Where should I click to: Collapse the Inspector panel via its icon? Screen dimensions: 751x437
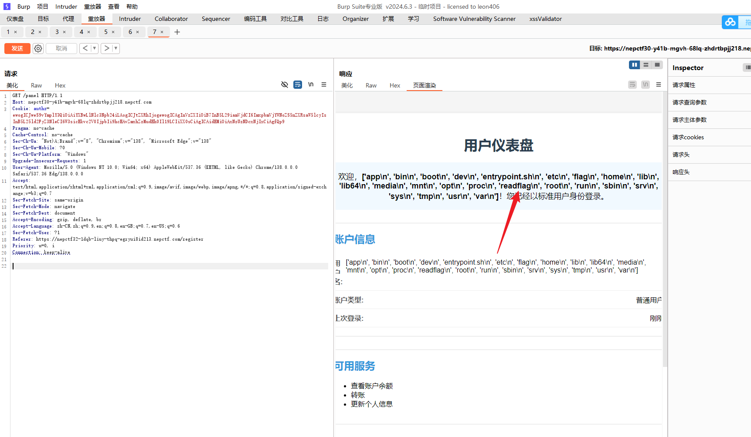(748, 67)
